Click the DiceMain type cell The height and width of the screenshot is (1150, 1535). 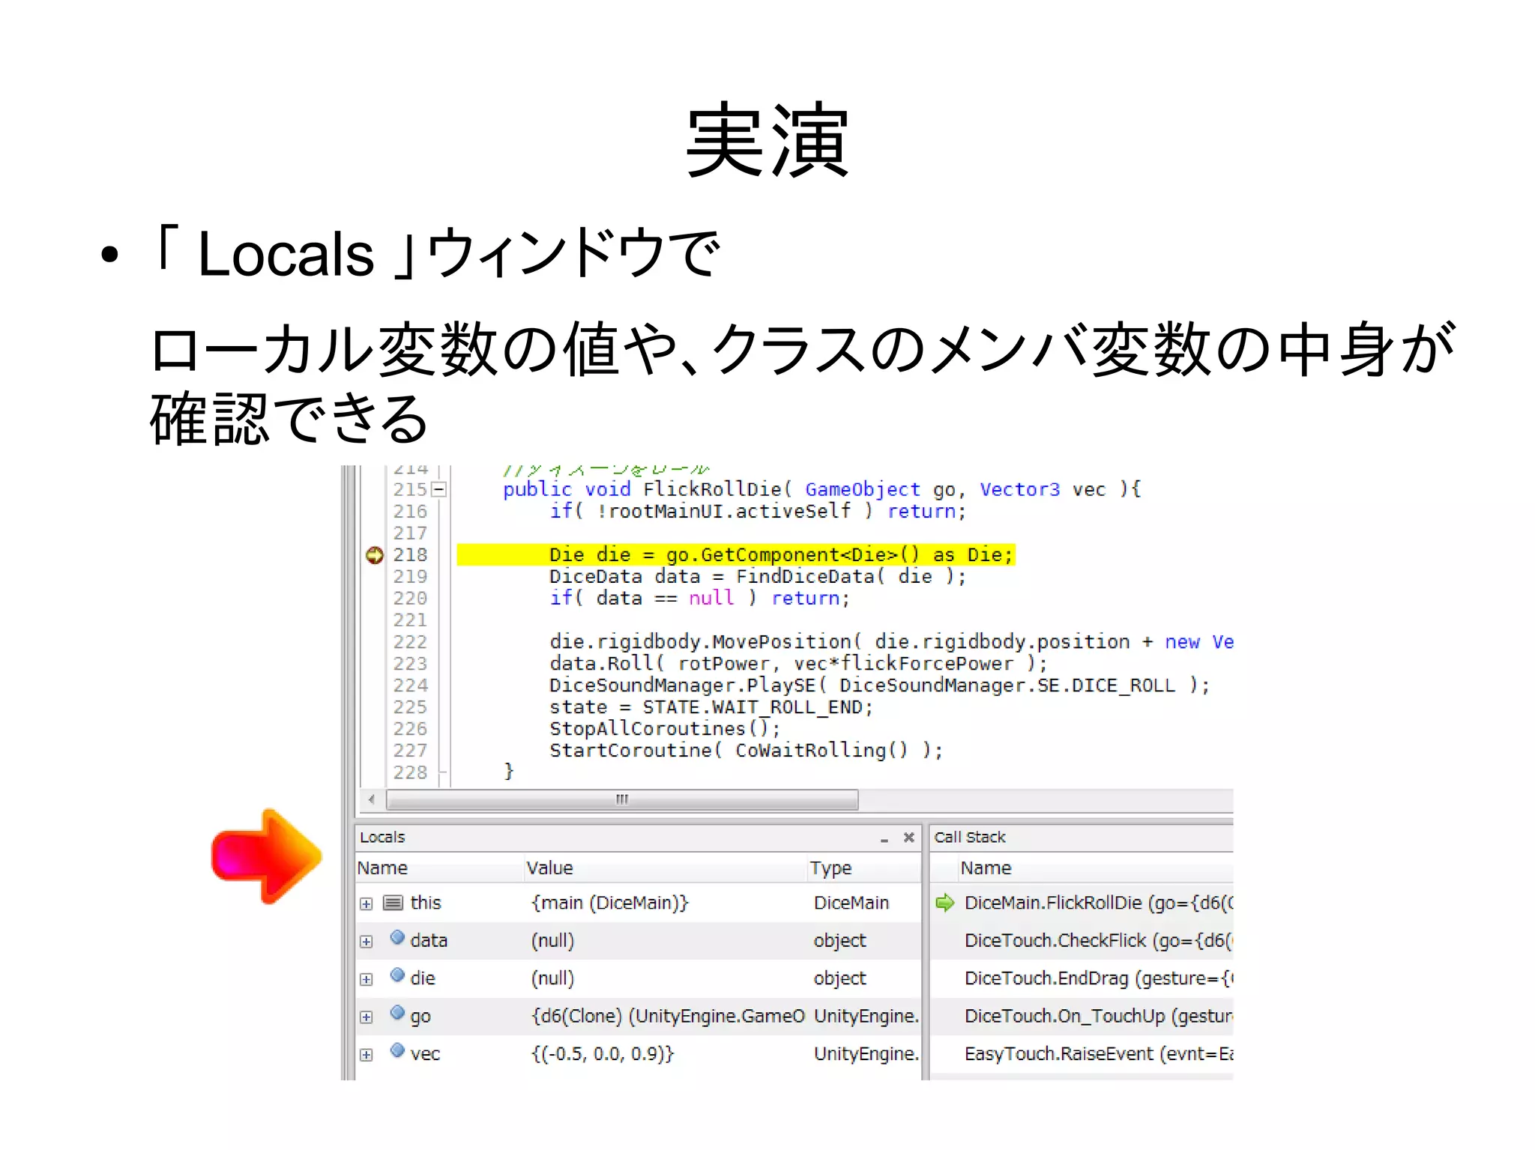coord(851,903)
